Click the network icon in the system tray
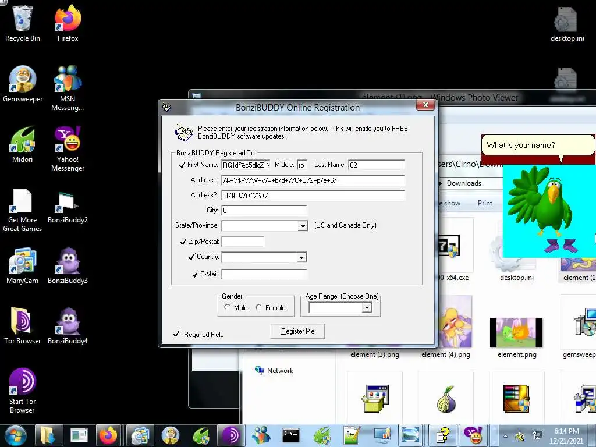This screenshot has width=596, height=447. [x=537, y=436]
